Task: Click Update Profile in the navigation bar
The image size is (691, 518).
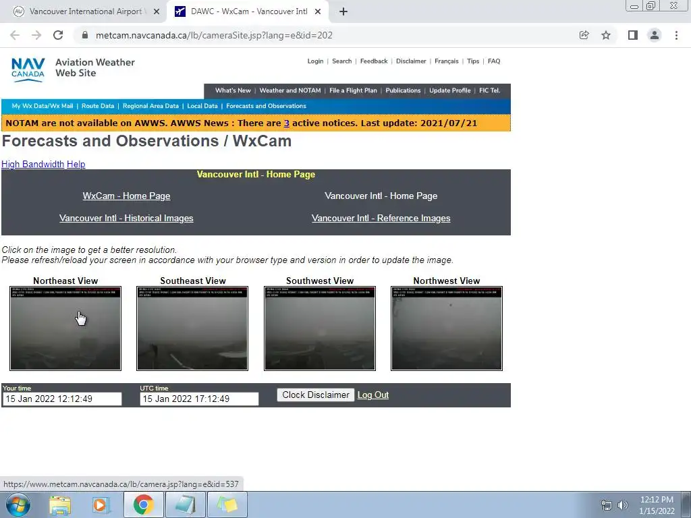Action: click(x=449, y=90)
